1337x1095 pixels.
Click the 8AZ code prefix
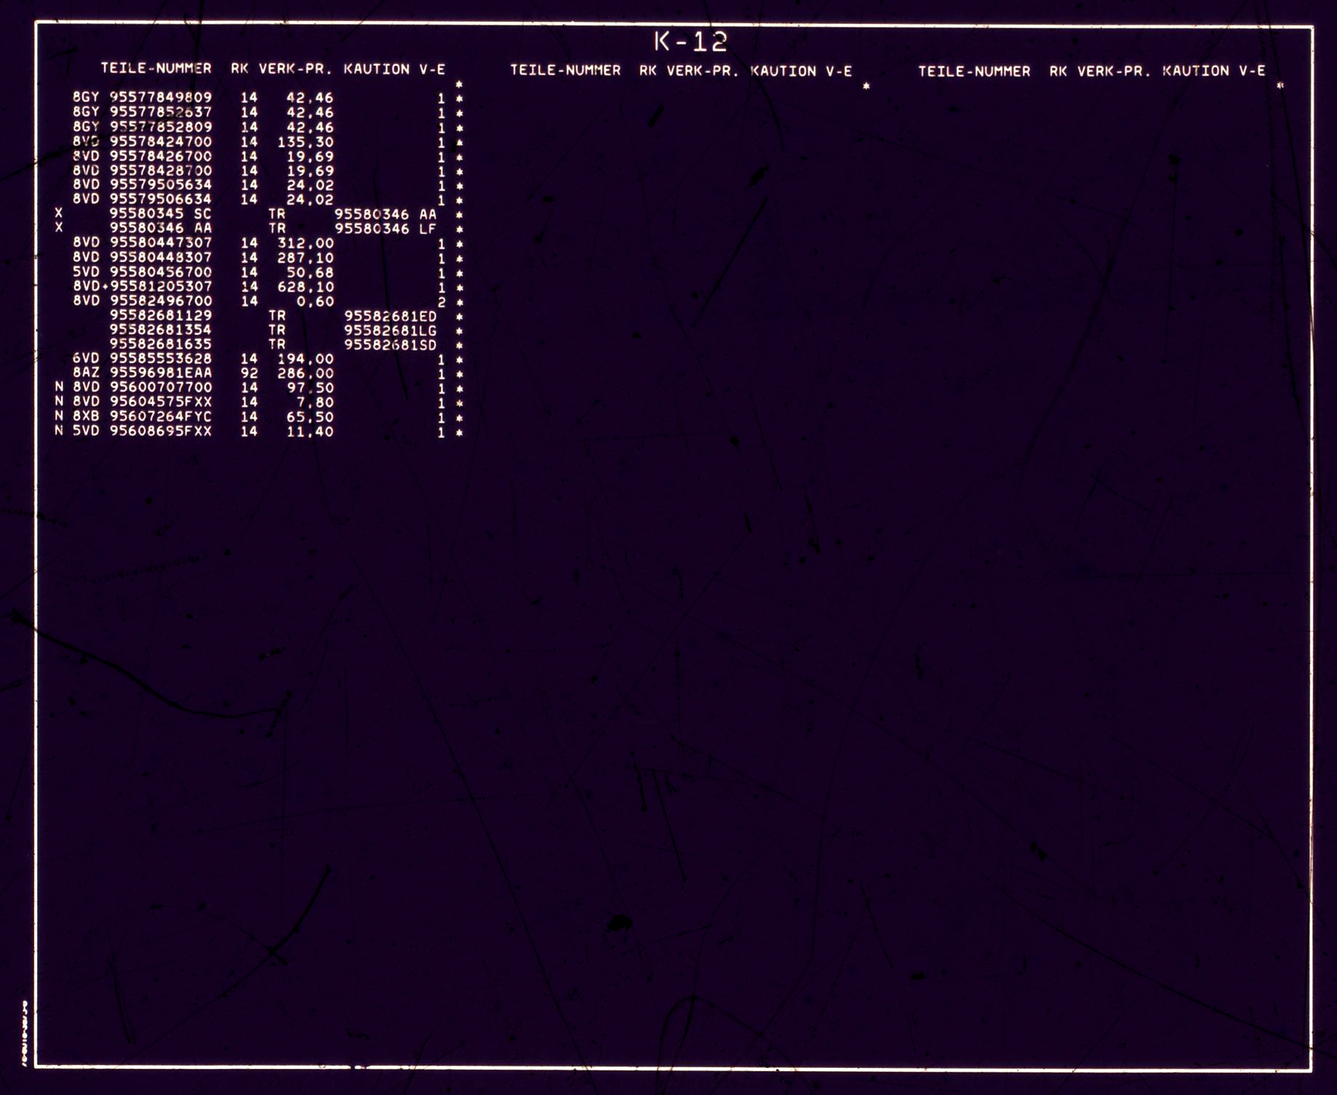click(86, 373)
